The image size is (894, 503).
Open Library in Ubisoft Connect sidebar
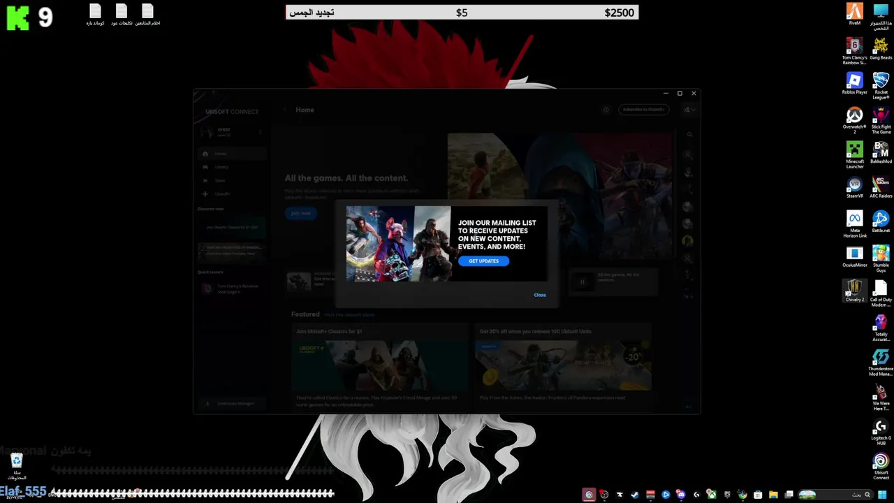[232, 167]
